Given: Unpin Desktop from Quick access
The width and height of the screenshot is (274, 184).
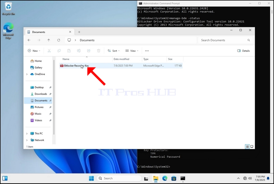Looking at the screenshot, I should click(50, 87).
